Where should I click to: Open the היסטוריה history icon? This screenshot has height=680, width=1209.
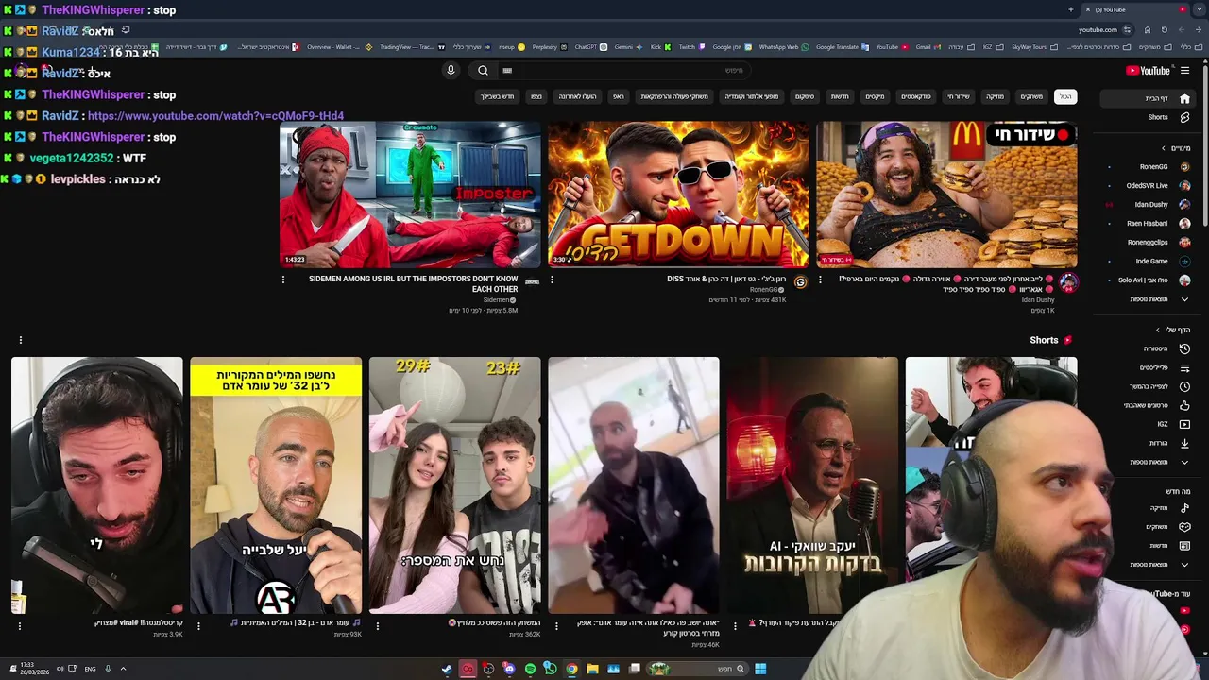pyautogui.click(x=1184, y=348)
